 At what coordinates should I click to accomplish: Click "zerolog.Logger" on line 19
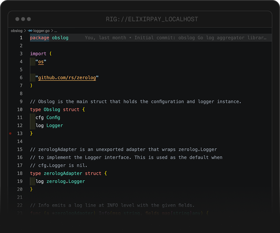[66, 181]
